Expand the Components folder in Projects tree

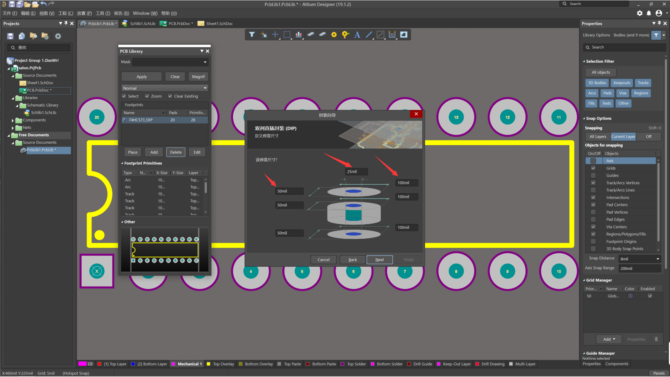pyautogui.click(x=13, y=120)
